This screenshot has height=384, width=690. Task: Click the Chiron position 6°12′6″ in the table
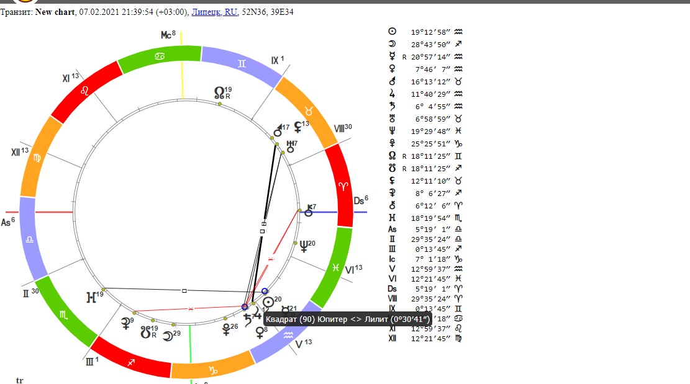433,205
